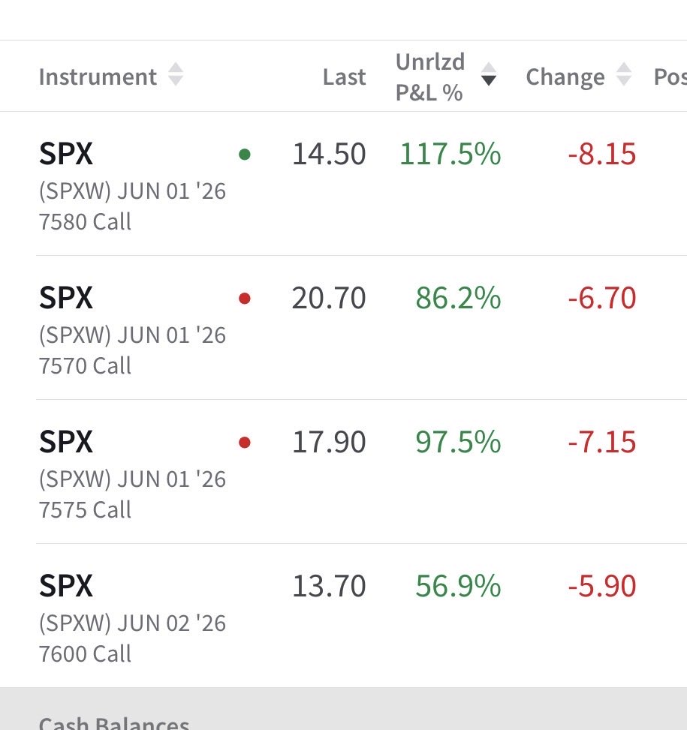Expand the Cash Balances section
This screenshot has width=687, height=730.
343,708
